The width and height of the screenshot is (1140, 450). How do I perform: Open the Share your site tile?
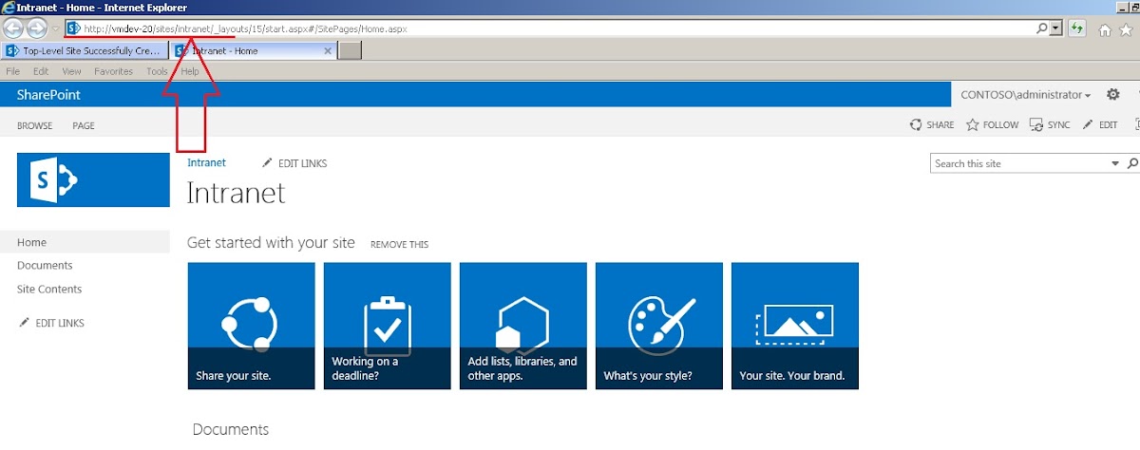click(x=251, y=326)
